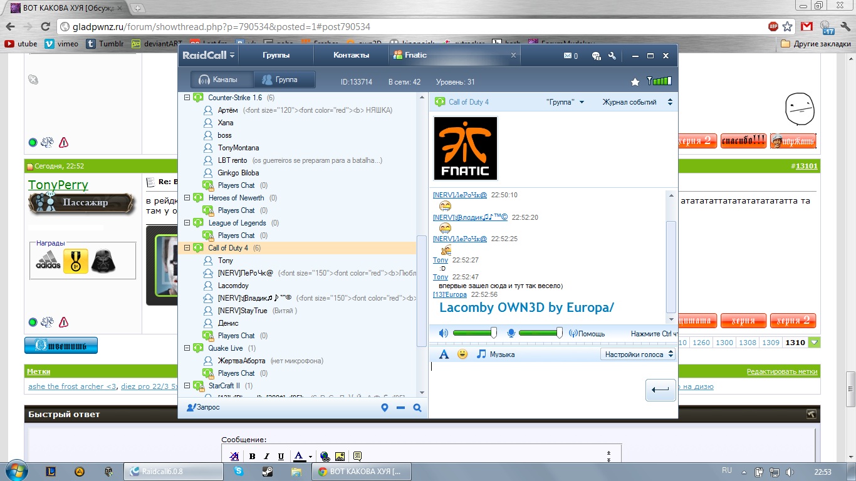Image resolution: width=856 pixels, height=481 pixels.
Task: Click the search magnifier in channel panel
Action: (417, 408)
